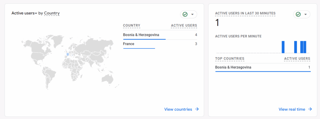320x119 pixels.
Task: Click the arrow icon next to View real time
Action: click(310, 109)
